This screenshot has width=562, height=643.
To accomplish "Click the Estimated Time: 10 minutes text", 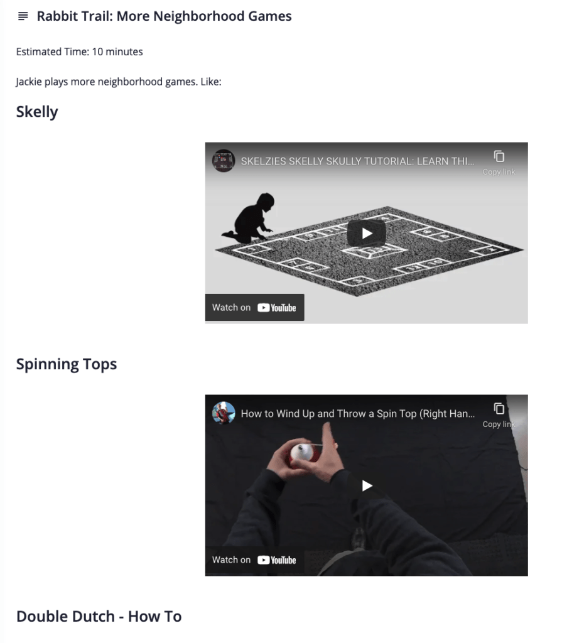I will (x=80, y=51).
